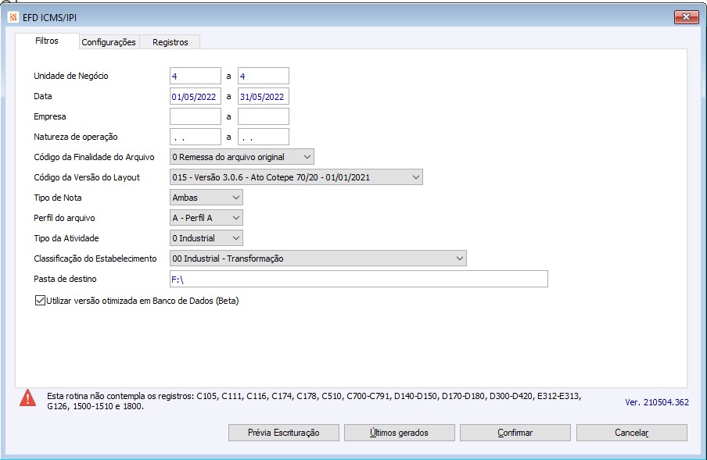Click the EFD ICMS/IPI app icon in title bar

coord(13,17)
